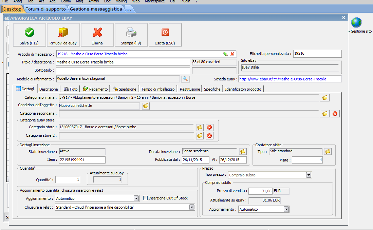Open Forum di supporto tab
373x230 pixels.
pos(45,9)
